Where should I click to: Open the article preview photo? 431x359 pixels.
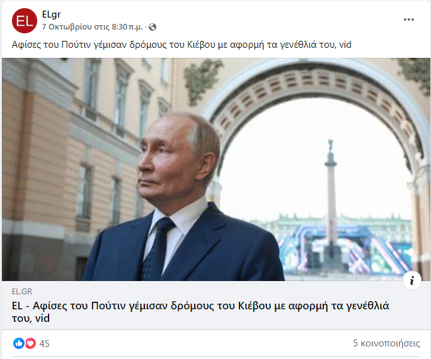[215, 169]
